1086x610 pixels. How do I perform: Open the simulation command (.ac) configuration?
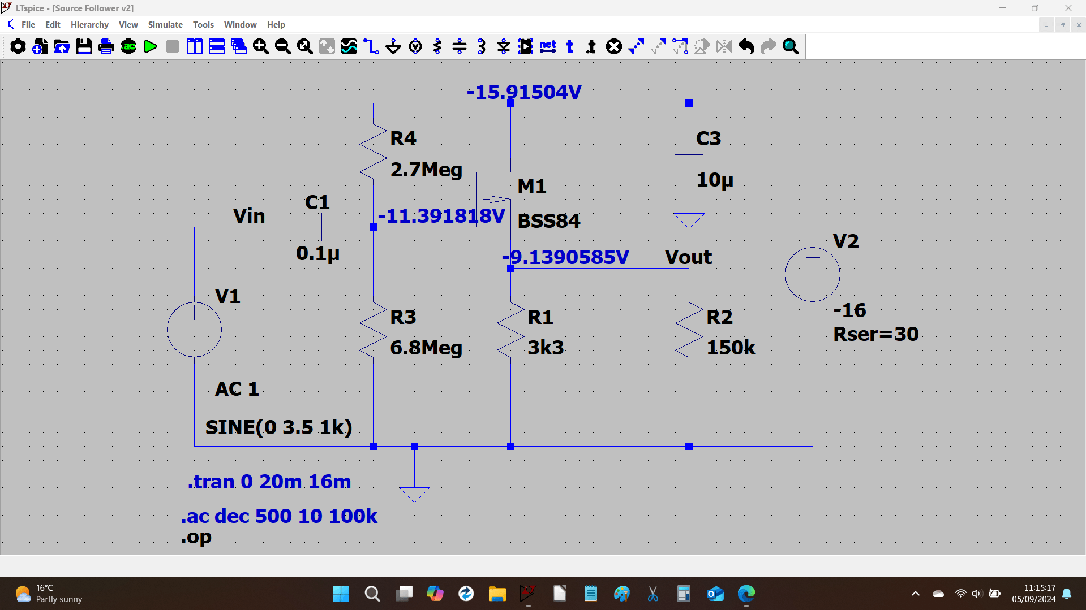pyautogui.click(x=128, y=46)
